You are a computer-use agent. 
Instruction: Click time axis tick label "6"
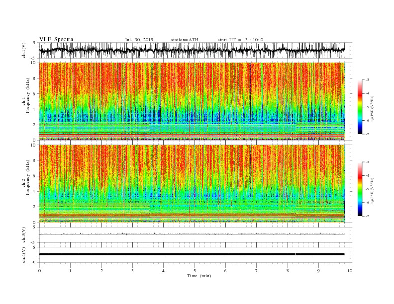point(225,271)
